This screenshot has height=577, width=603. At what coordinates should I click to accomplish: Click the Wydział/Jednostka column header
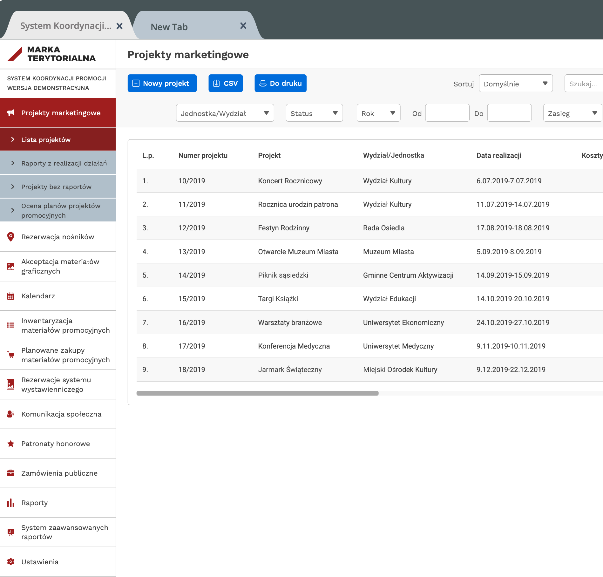(394, 155)
